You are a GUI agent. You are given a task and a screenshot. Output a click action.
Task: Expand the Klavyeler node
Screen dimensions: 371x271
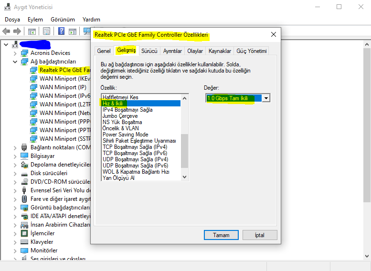[15, 242]
